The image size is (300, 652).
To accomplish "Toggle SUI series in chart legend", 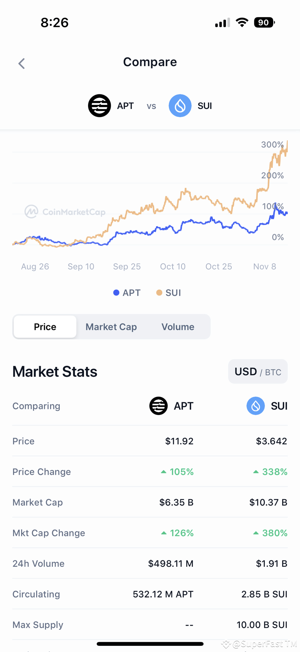I will (168, 293).
